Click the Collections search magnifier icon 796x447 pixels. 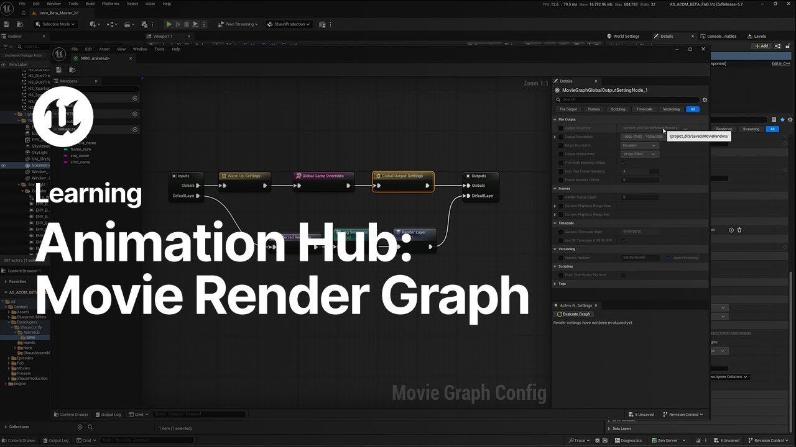90,427
